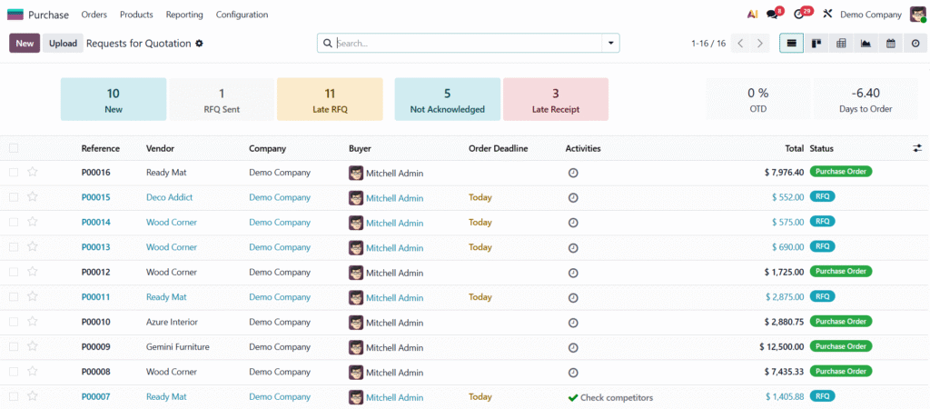Open the Reporting menu
This screenshot has width=930, height=409.
184,15
